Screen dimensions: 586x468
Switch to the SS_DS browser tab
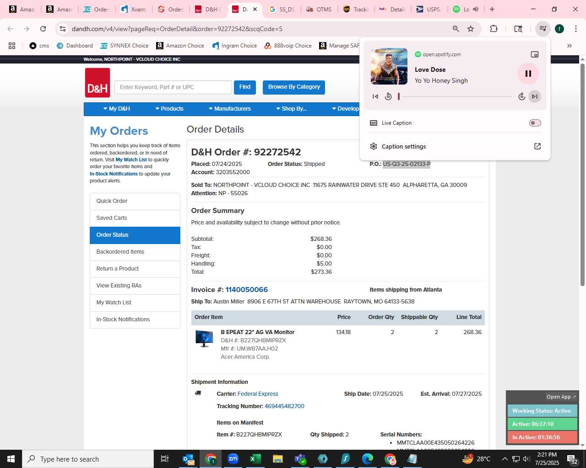tap(282, 9)
